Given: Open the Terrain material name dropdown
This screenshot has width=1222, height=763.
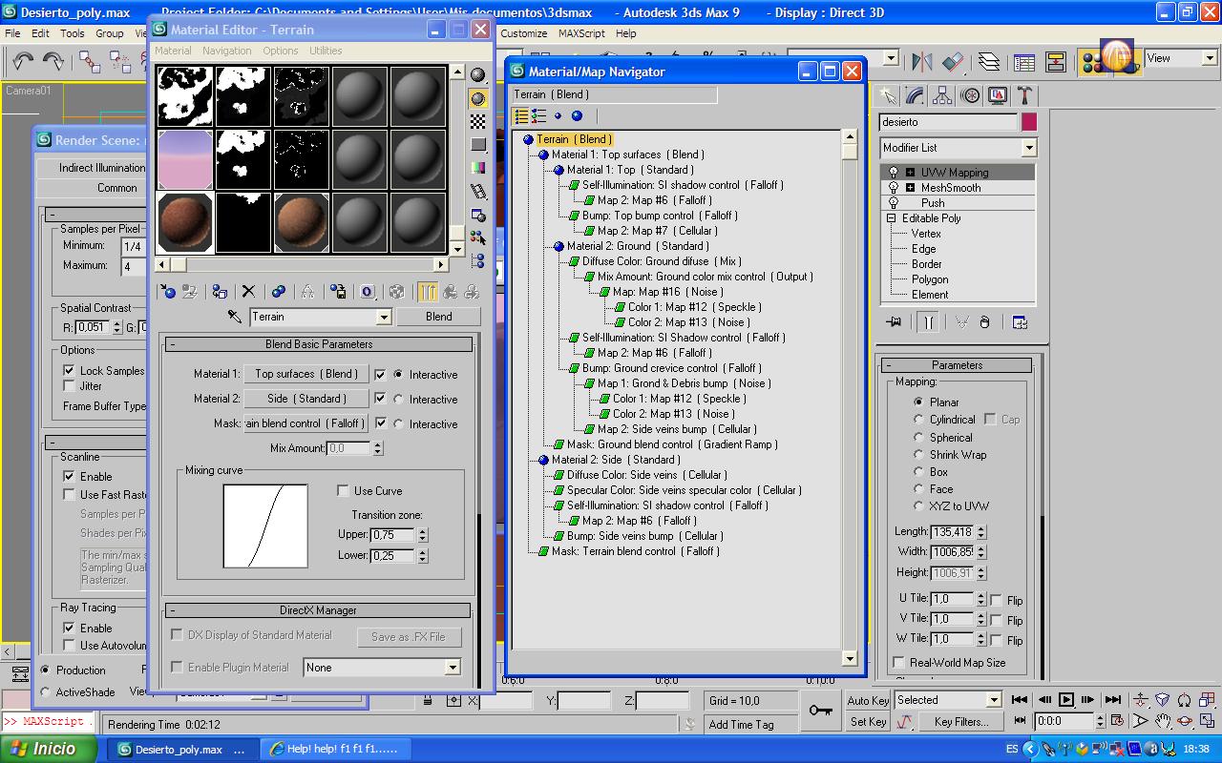Looking at the screenshot, I should tap(384, 317).
